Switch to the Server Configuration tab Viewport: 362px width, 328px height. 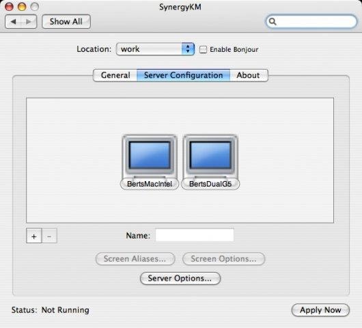click(x=183, y=75)
